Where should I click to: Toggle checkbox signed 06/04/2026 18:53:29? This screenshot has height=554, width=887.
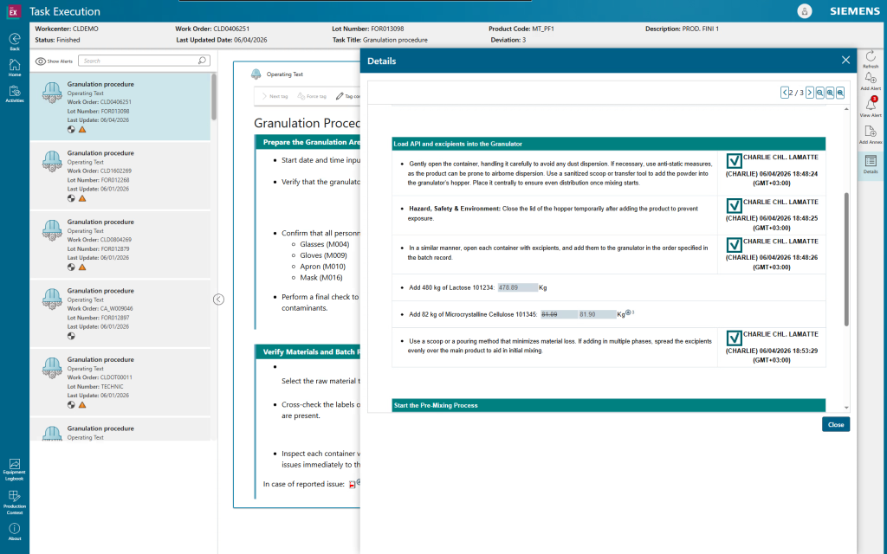pos(734,338)
